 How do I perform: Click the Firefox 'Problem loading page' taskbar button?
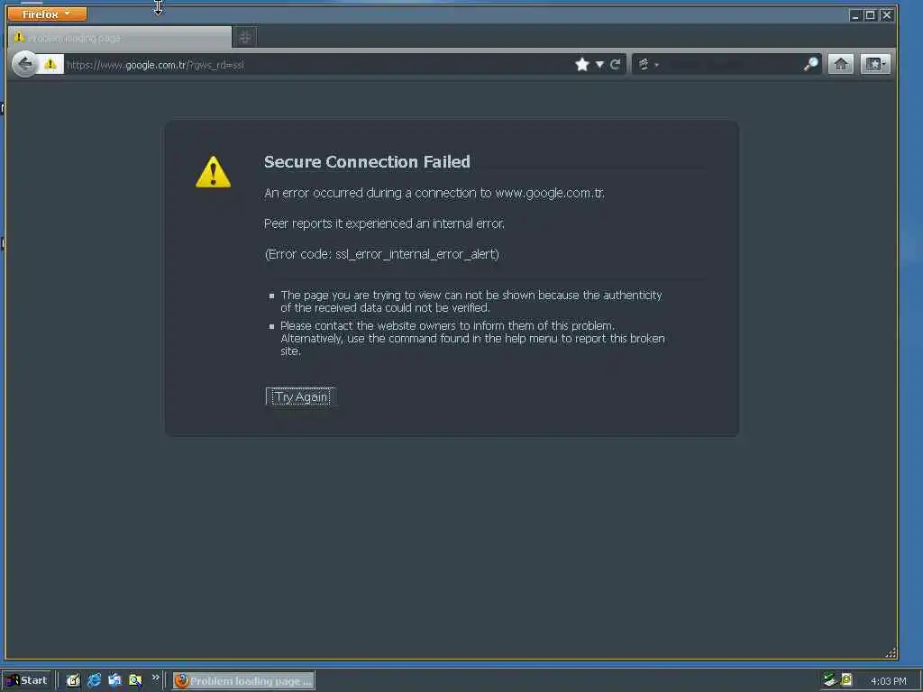(x=243, y=681)
